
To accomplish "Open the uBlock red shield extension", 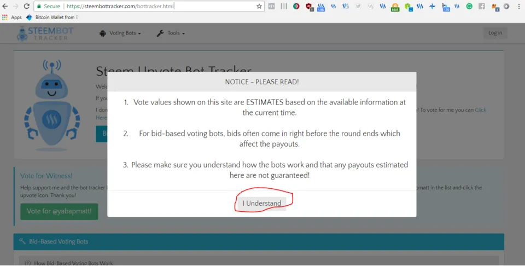I will pyautogui.click(x=309, y=7).
